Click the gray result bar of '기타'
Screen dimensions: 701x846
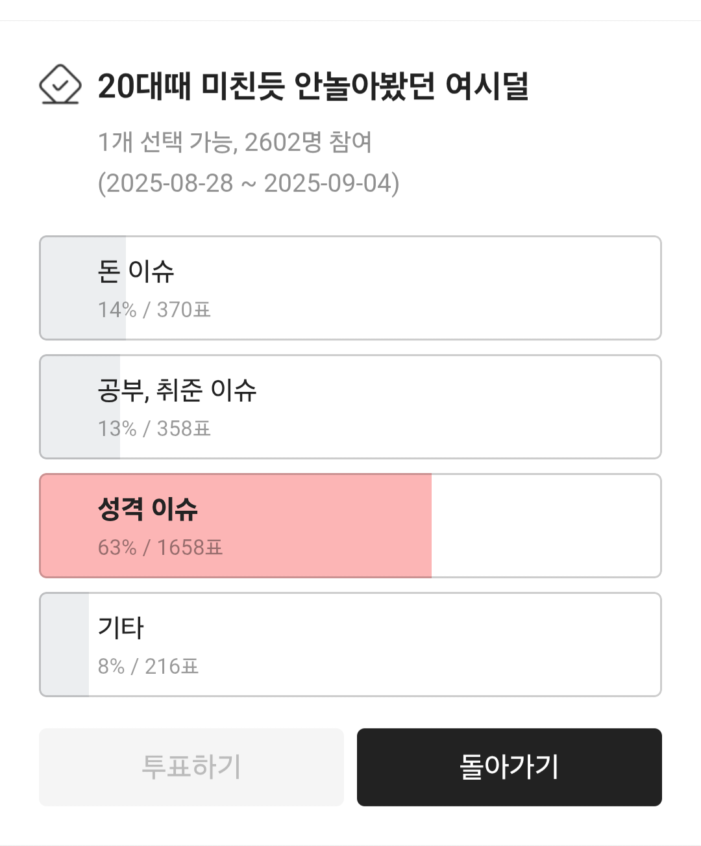[65, 645]
